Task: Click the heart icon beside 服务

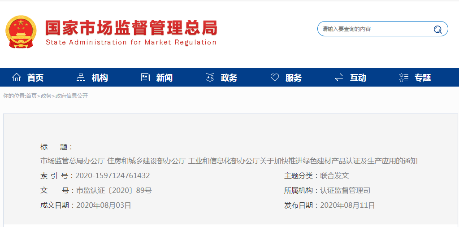Action: pos(275,77)
